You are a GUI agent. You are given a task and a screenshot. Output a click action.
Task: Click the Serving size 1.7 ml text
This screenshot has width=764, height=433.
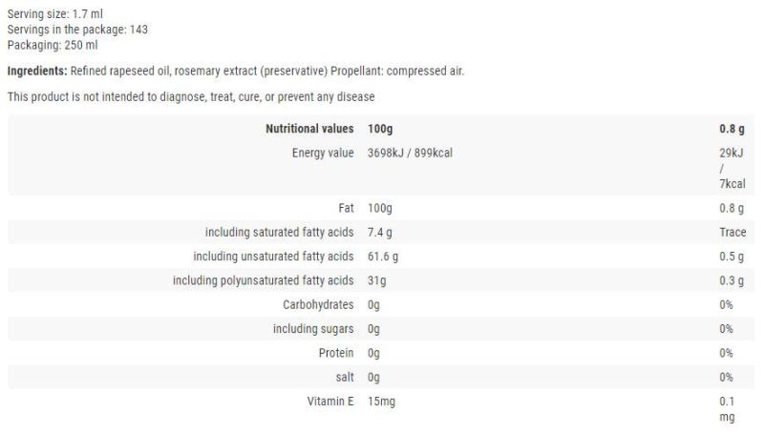[55, 13]
